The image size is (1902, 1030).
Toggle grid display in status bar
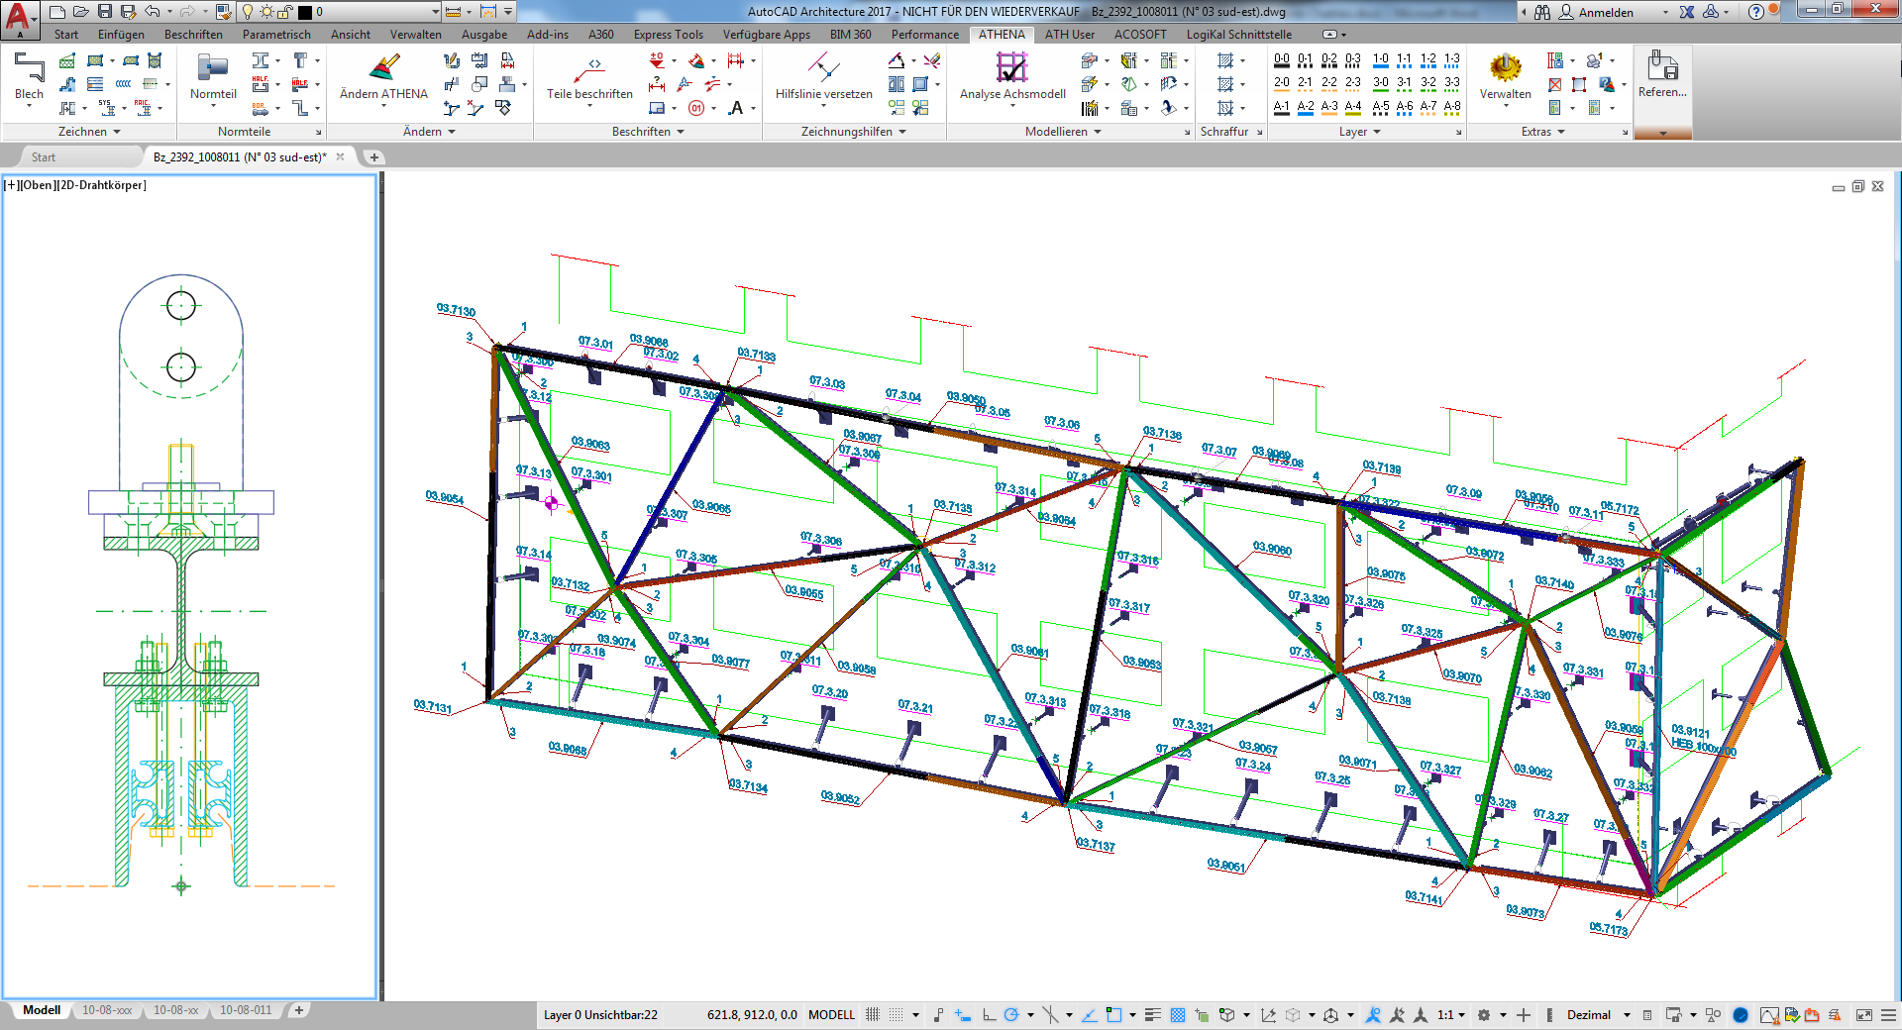pyautogui.click(x=873, y=1015)
